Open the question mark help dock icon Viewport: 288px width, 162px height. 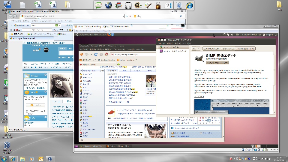coord(168,5)
